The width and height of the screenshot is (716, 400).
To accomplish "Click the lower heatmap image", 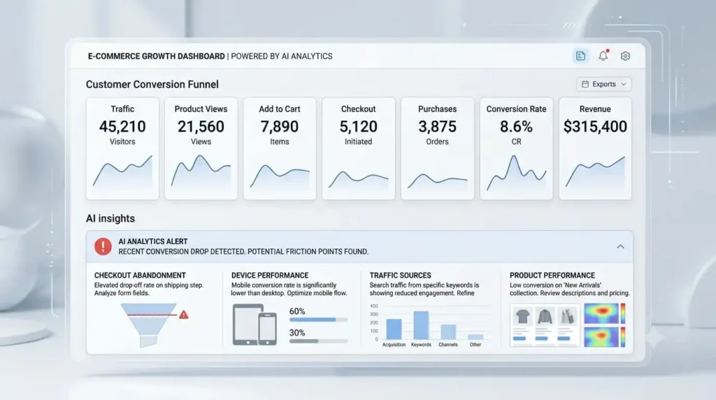I will click(601, 337).
